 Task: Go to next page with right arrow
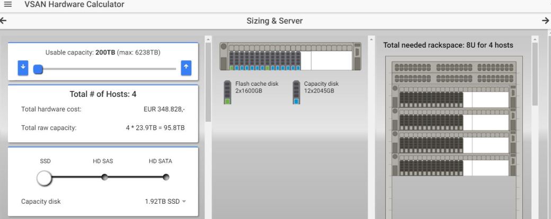click(x=545, y=21)
